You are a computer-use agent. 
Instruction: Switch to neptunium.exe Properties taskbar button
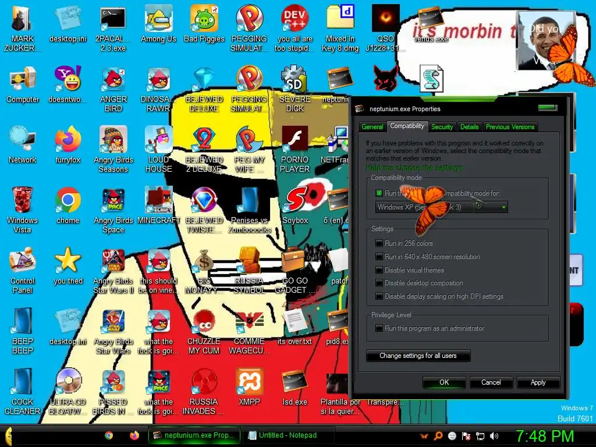[194, 435]
